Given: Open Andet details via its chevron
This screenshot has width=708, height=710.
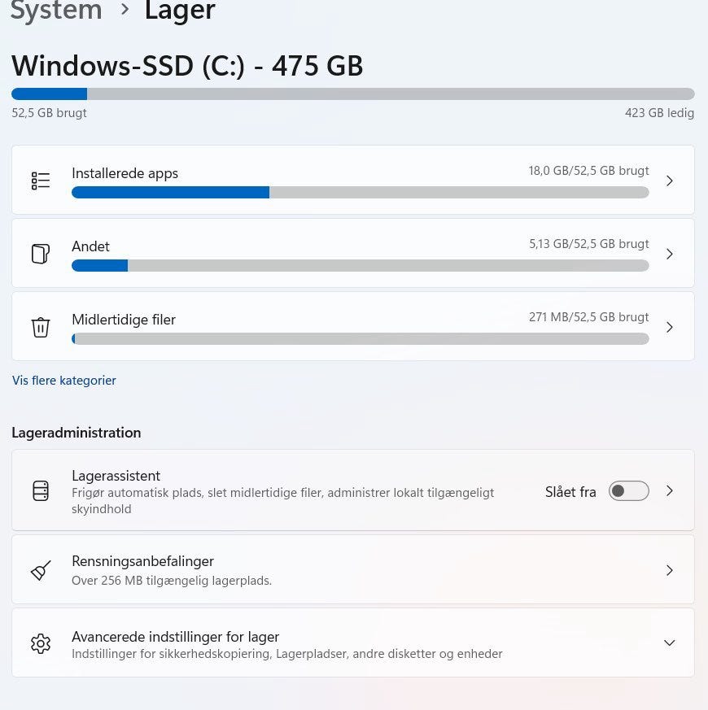Looking at the screenshot, I should pos(670,254).
